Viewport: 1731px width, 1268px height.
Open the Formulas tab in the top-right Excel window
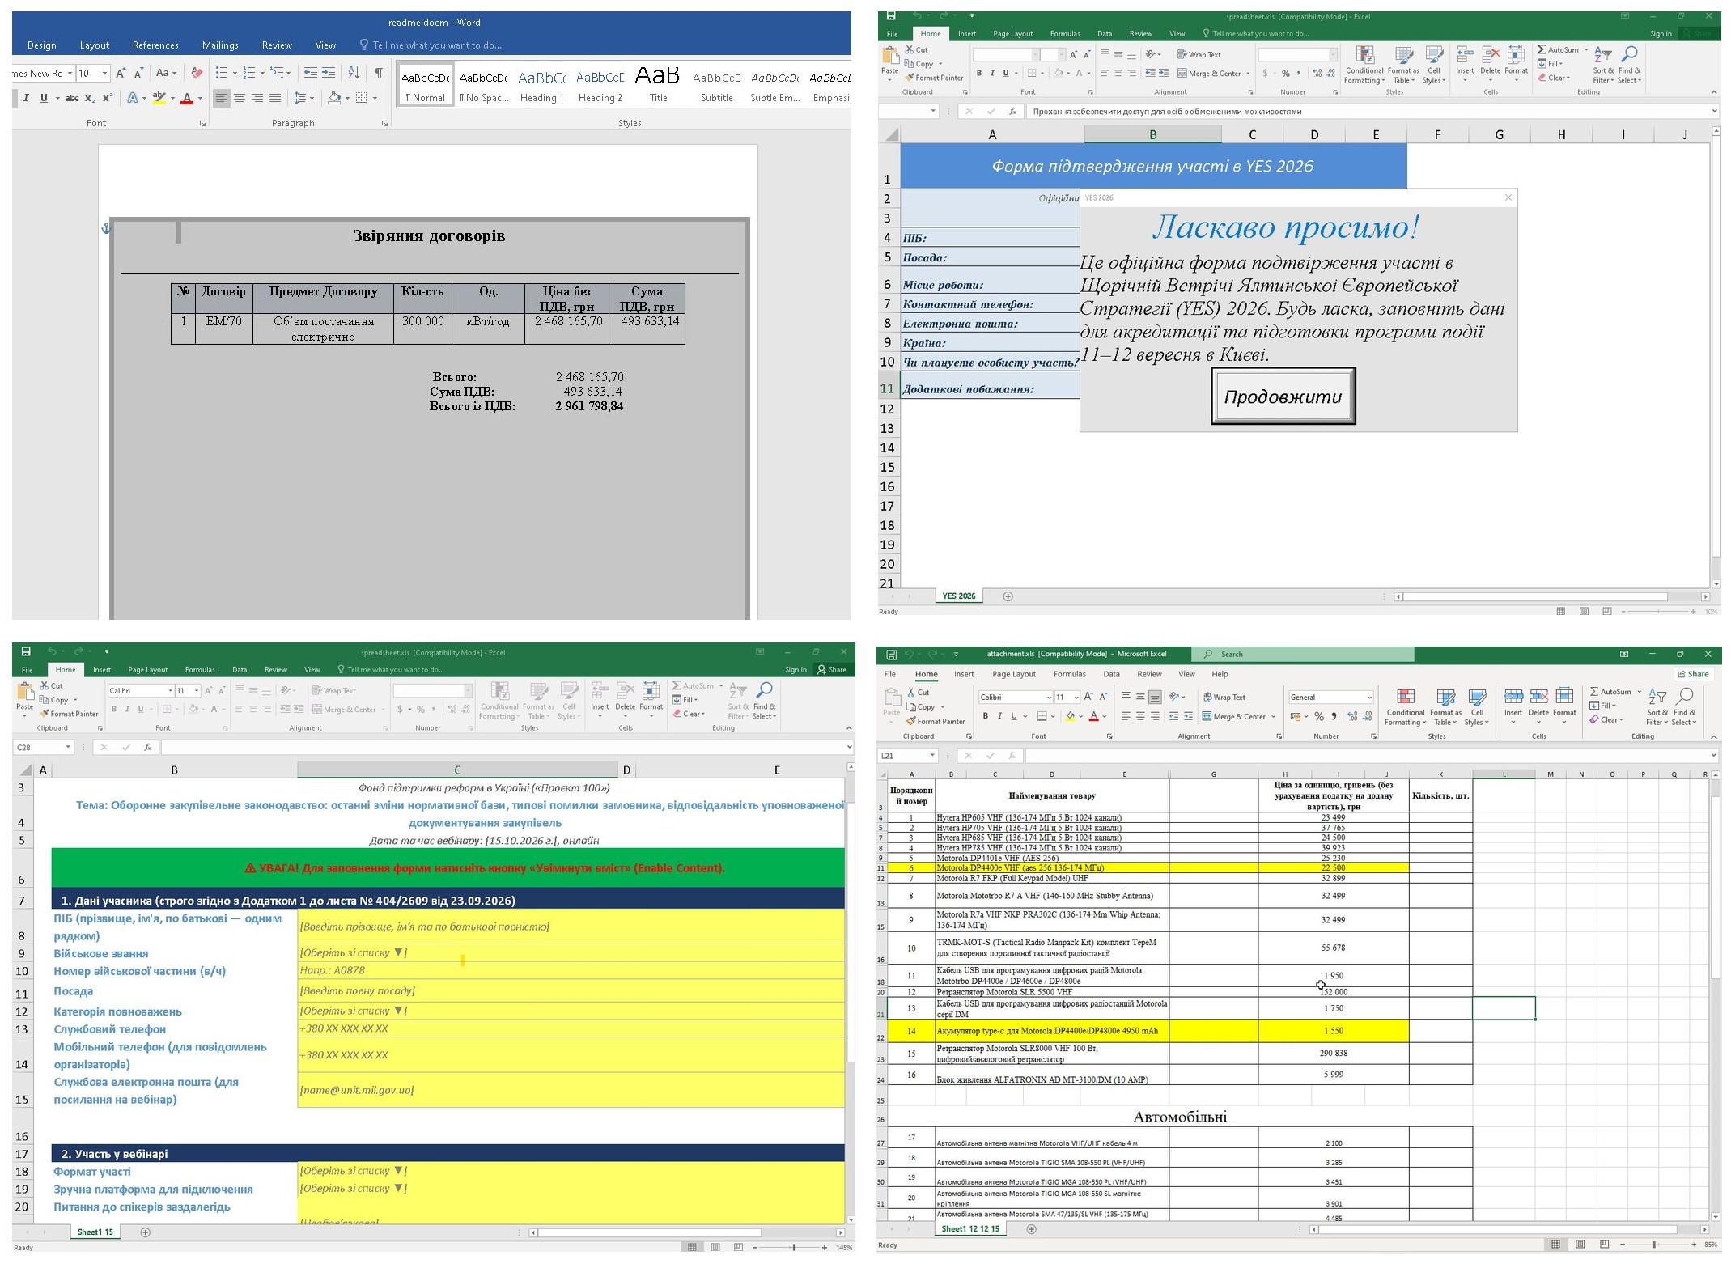point(1065,34)
